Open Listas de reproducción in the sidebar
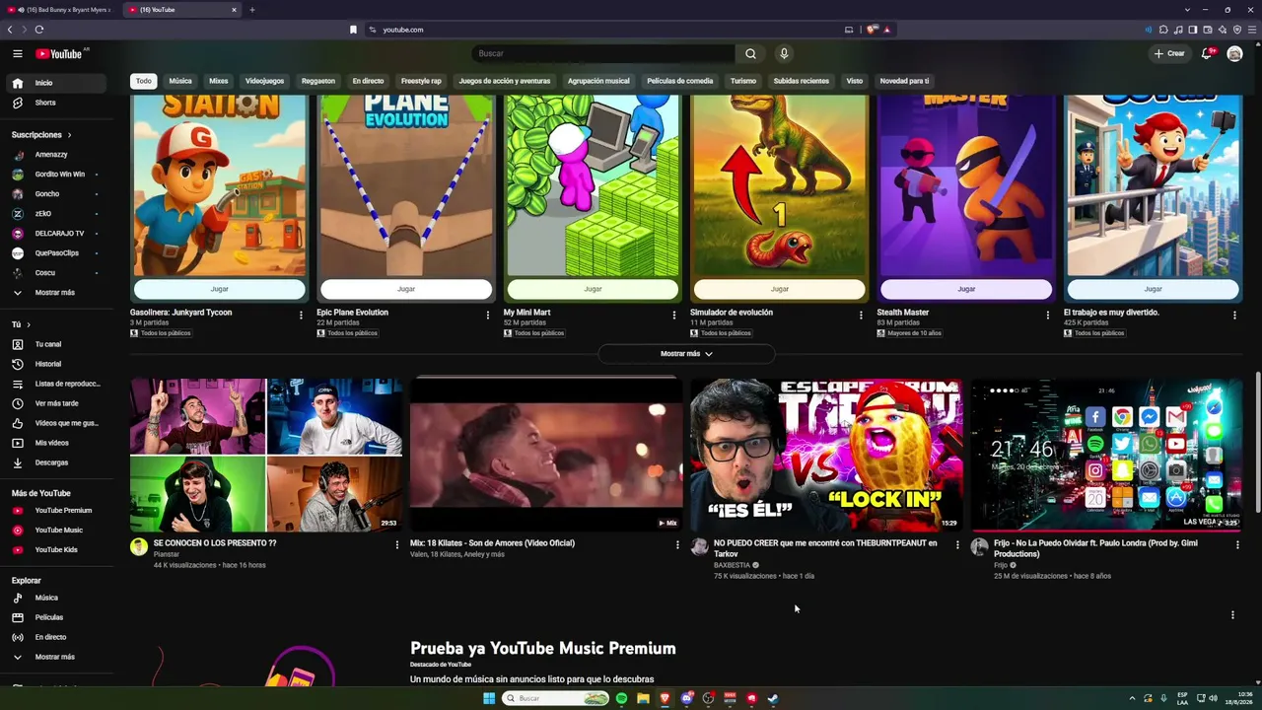 pyautogui.click(x=55, y=384)
